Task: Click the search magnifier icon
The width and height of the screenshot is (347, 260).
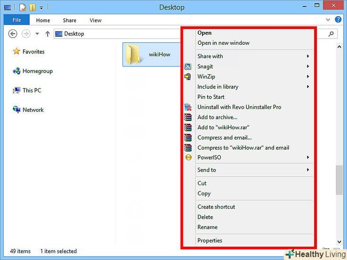Action: (331, 34)
